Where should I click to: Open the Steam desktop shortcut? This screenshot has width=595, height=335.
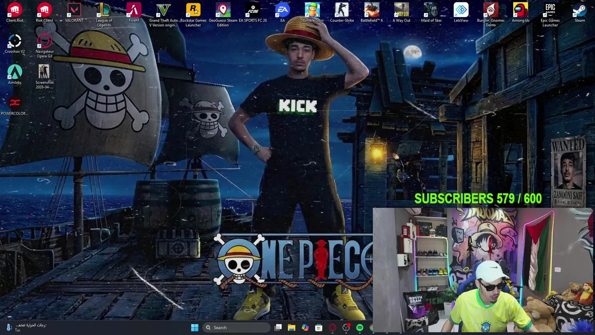pyautogui.click(x=580, y=13)
